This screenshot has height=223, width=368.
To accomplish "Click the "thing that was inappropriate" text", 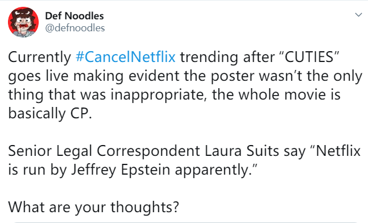I will 106,94.
